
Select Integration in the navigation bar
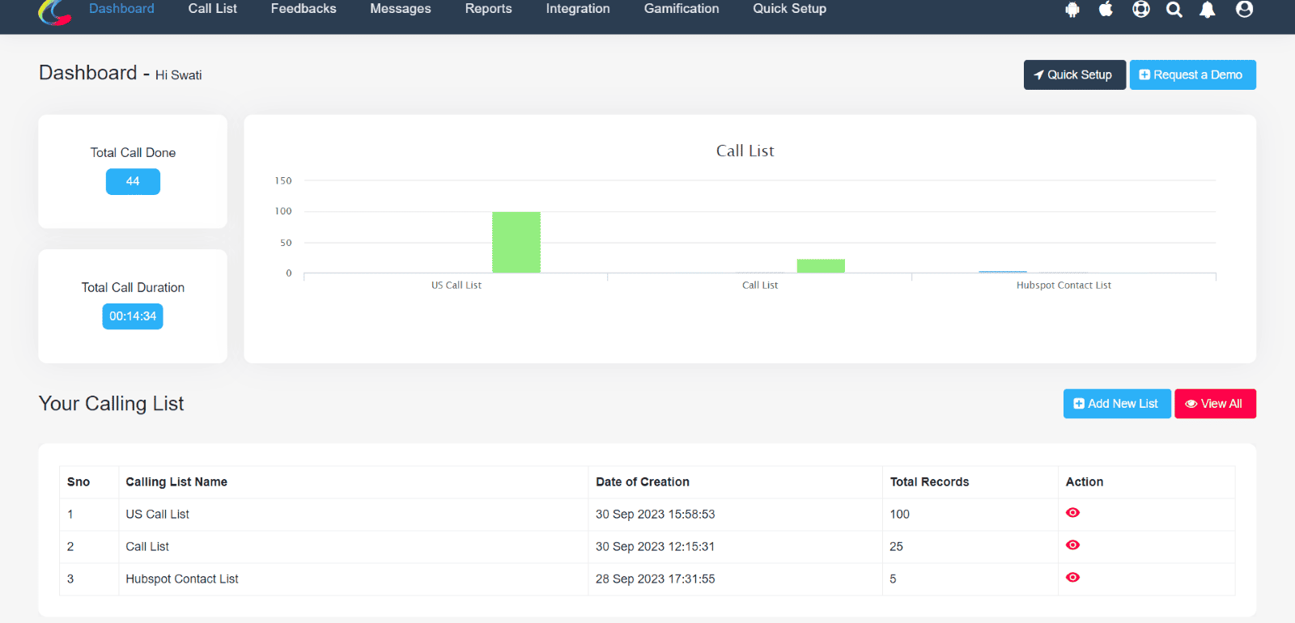tap(578, 9)
